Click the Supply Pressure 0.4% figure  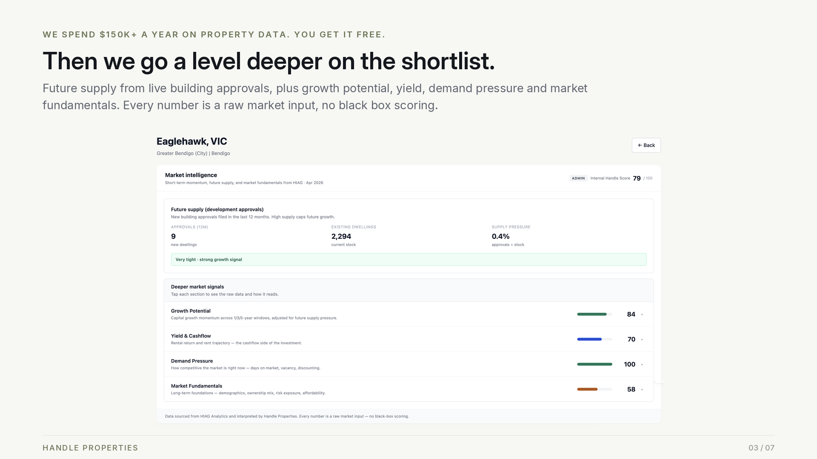click(500, 237)
